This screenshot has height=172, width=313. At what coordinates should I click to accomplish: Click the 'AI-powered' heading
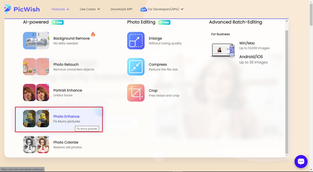tap(36, 22)
